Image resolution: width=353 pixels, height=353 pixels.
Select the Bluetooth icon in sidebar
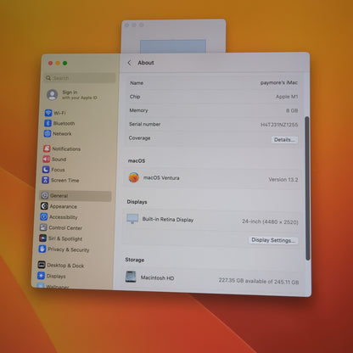[x=48, y=123]
